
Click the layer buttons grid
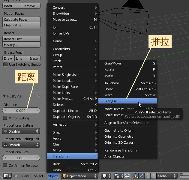184,176
